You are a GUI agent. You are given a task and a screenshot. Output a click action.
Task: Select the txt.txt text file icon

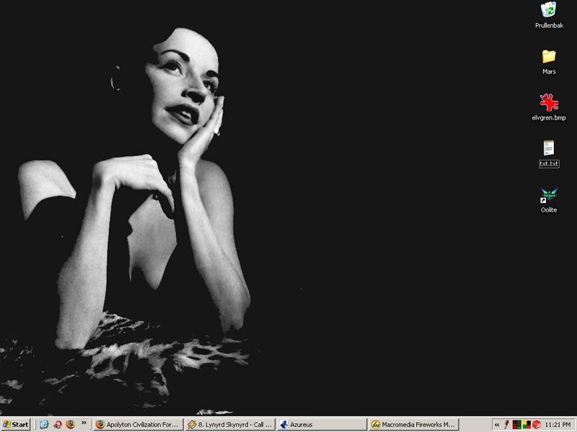pyautogui.click(x=549, y=149)
